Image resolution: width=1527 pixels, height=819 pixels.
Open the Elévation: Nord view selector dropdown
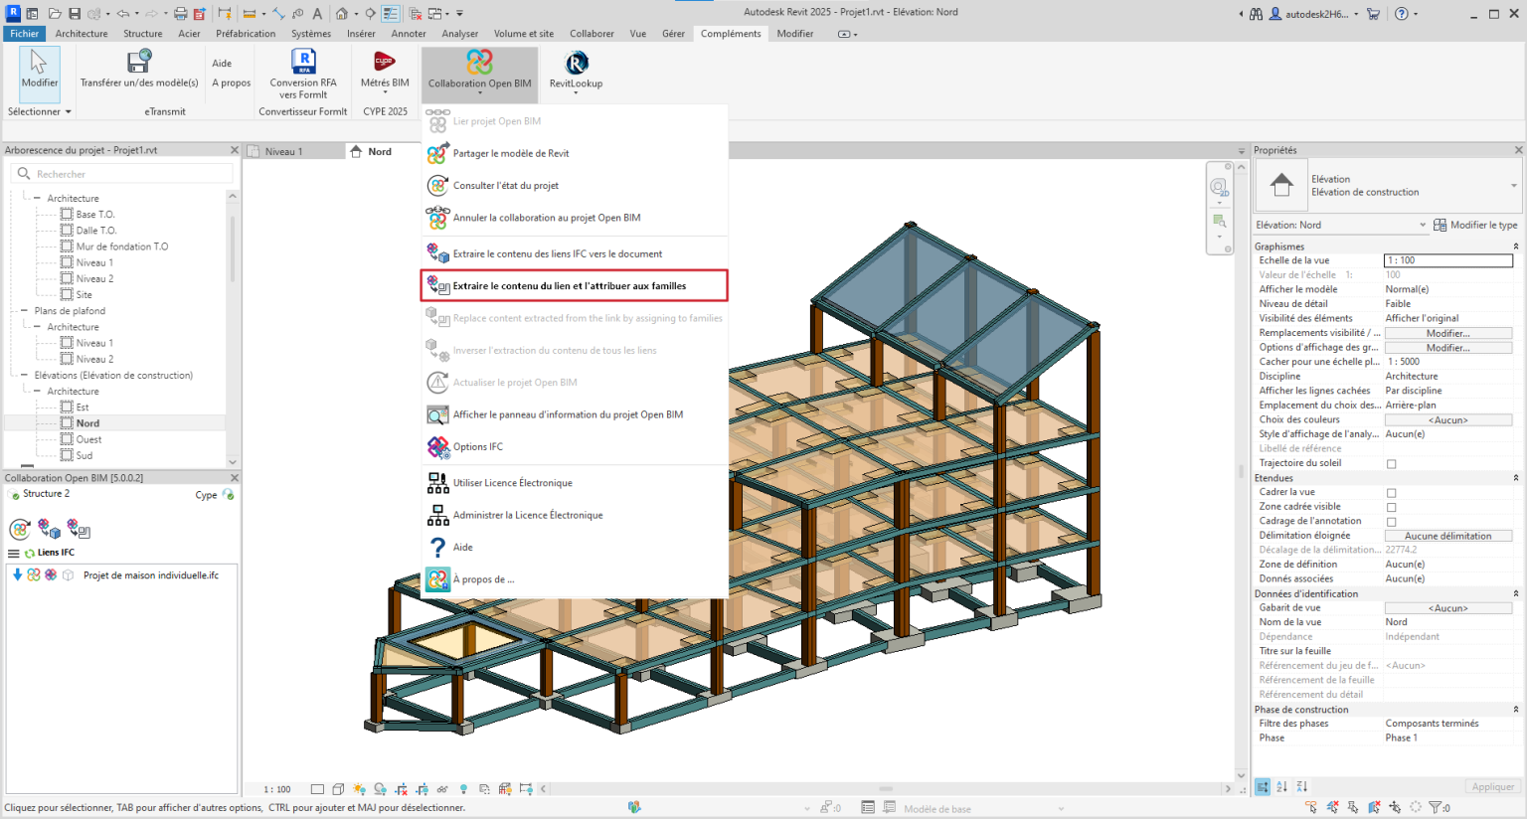[1424, 225]
